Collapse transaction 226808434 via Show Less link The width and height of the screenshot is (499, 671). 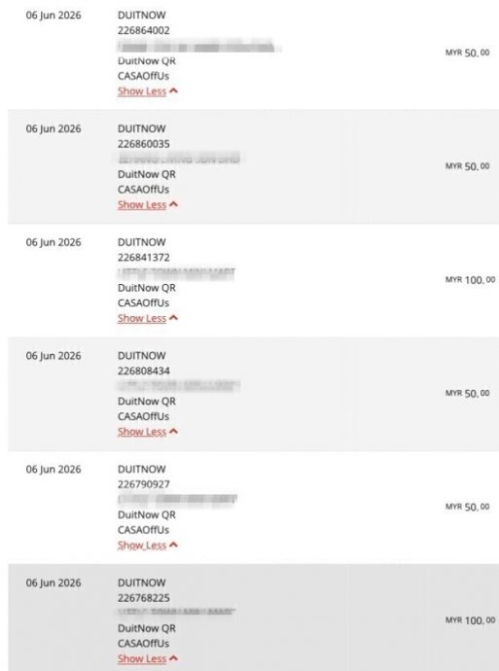142,432
